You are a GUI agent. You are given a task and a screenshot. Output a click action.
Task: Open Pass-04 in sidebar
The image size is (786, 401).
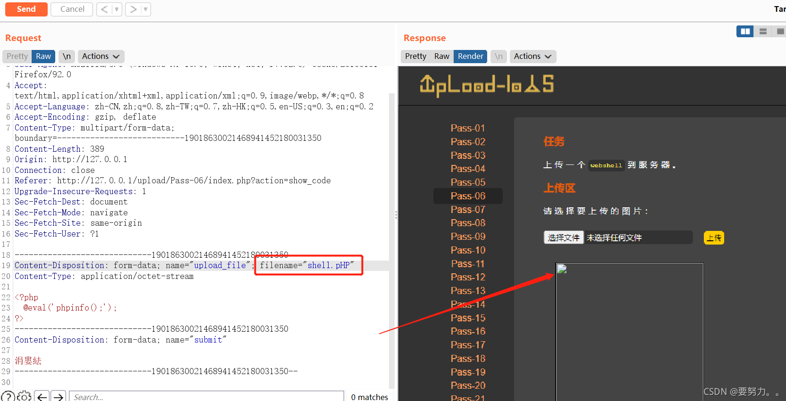[468, 169]
